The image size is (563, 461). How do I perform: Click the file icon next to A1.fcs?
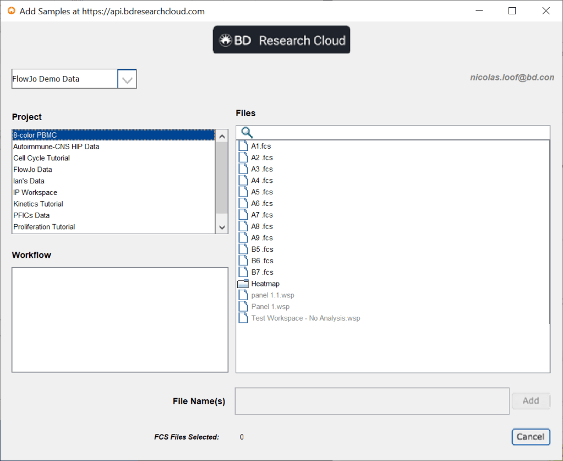click(243, 145)
